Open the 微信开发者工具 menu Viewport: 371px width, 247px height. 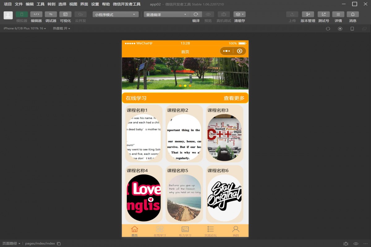point(127,4)
